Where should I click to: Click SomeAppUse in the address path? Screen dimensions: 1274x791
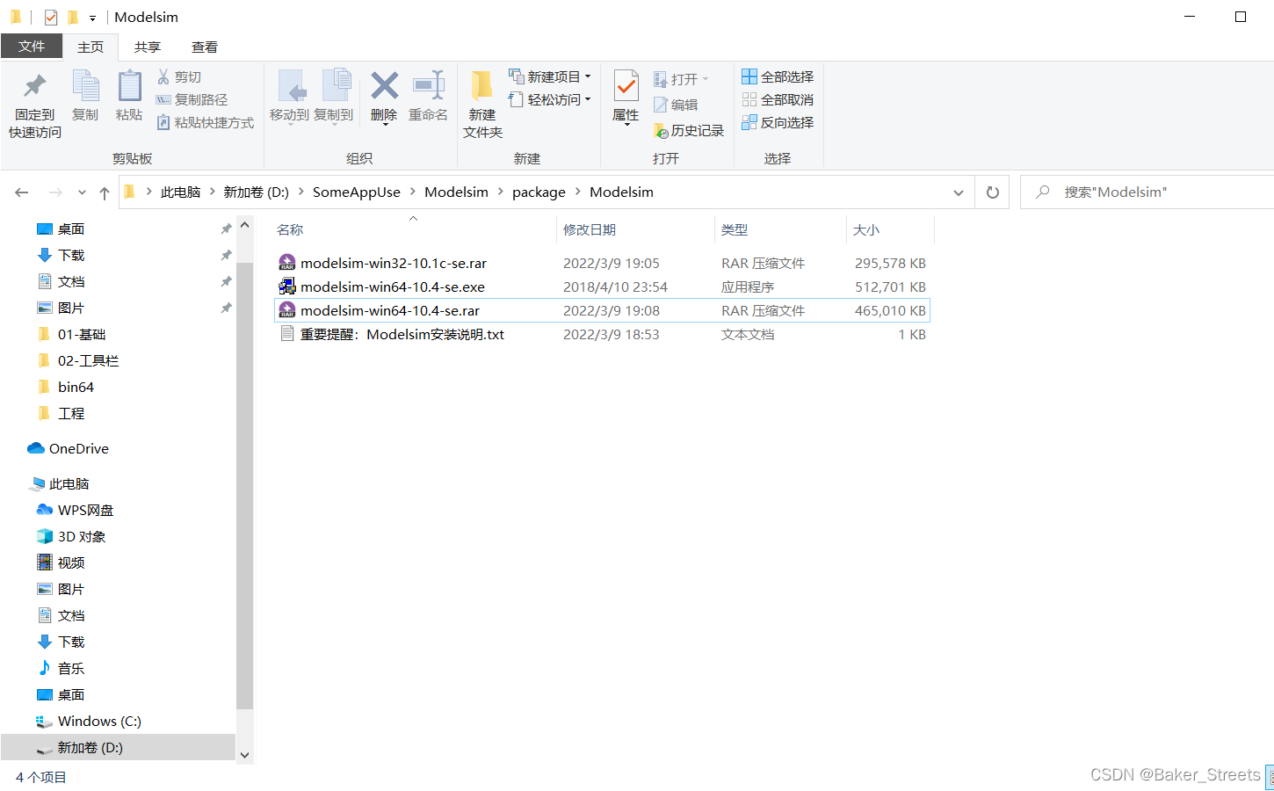pyautogui.click(x=357, y=192)
